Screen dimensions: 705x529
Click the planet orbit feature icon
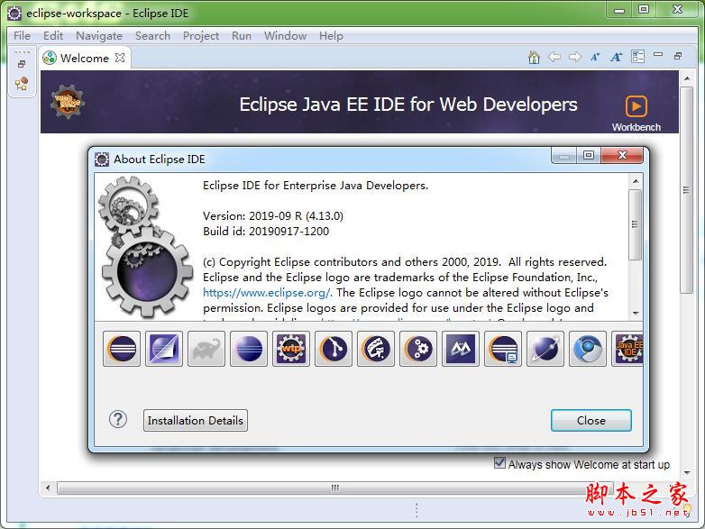point(545,349)
